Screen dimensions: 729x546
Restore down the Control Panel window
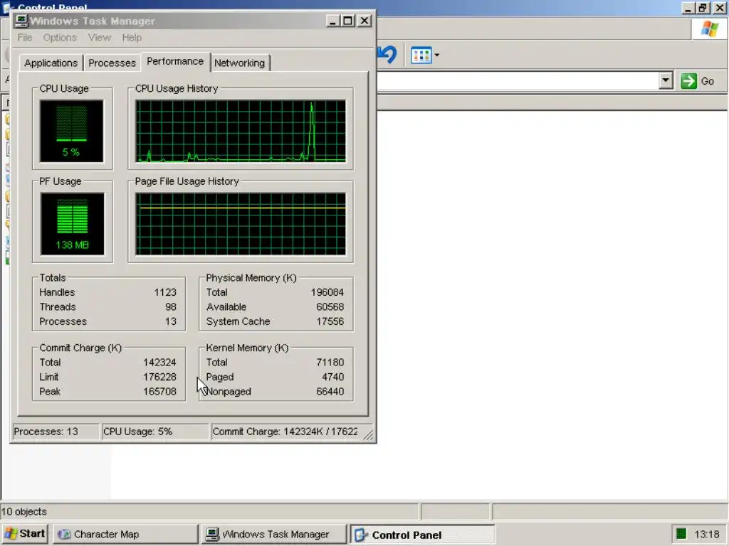703,7
